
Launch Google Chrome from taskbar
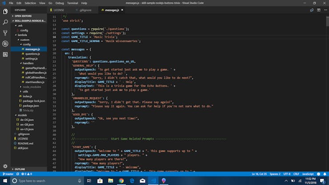(121, 181)
